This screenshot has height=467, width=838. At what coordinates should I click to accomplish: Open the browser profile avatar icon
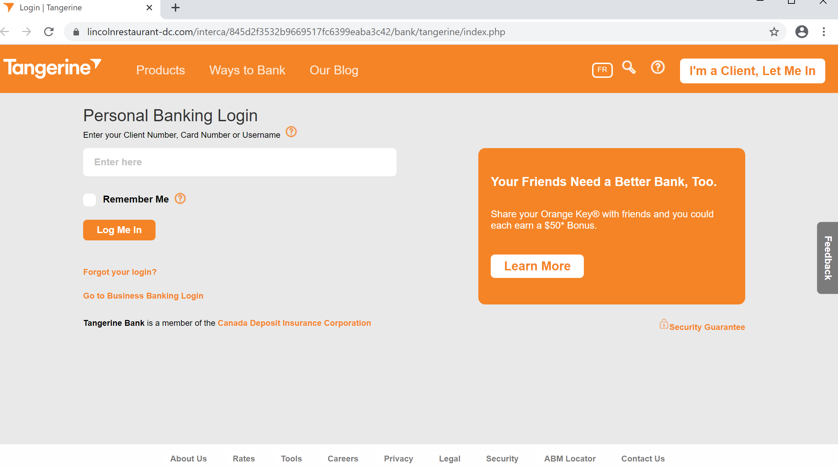pyautogui.click(x=801, y=32)
